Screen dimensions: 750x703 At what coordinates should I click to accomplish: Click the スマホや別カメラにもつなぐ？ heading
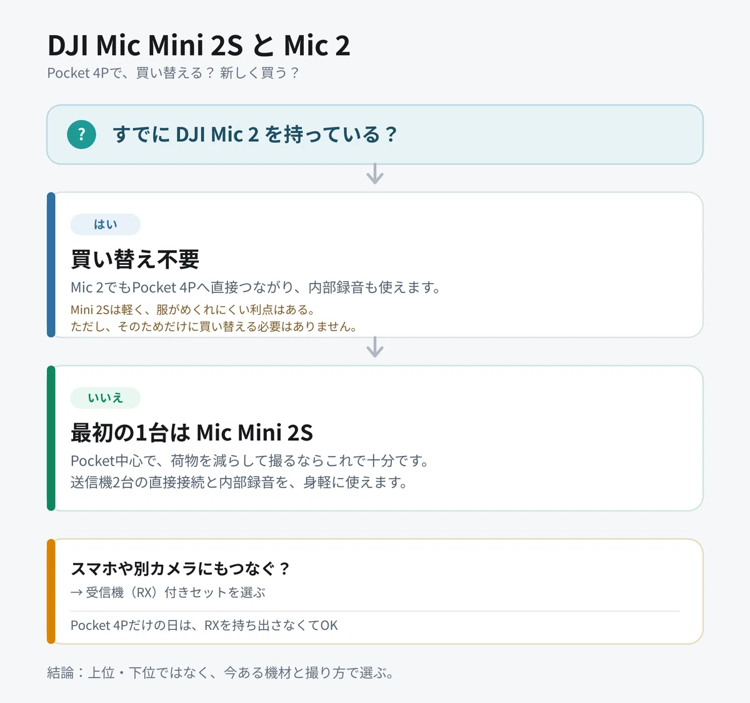point(181,569)
